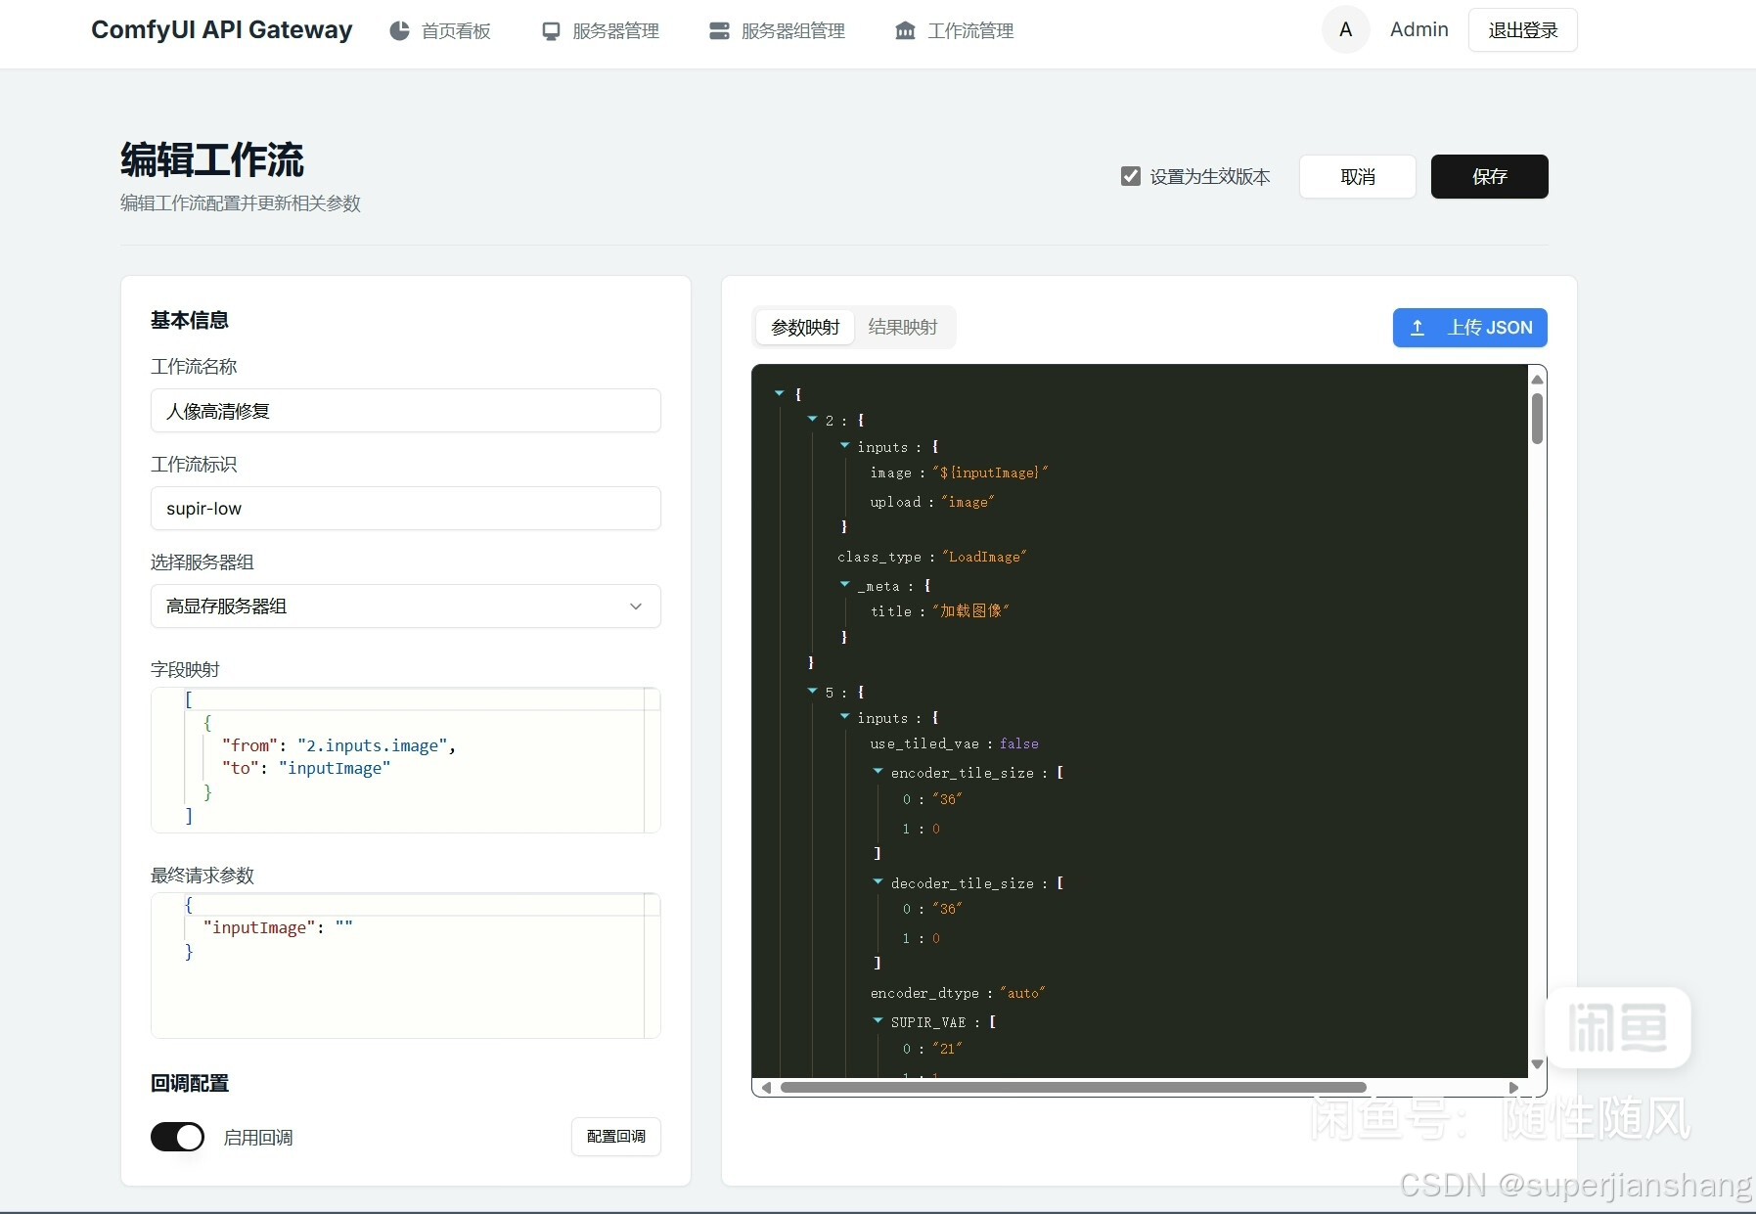This screenshot has width=1756, height=1214.
Task: Click the 上传 JSON button
Action: click(1470, 328)
